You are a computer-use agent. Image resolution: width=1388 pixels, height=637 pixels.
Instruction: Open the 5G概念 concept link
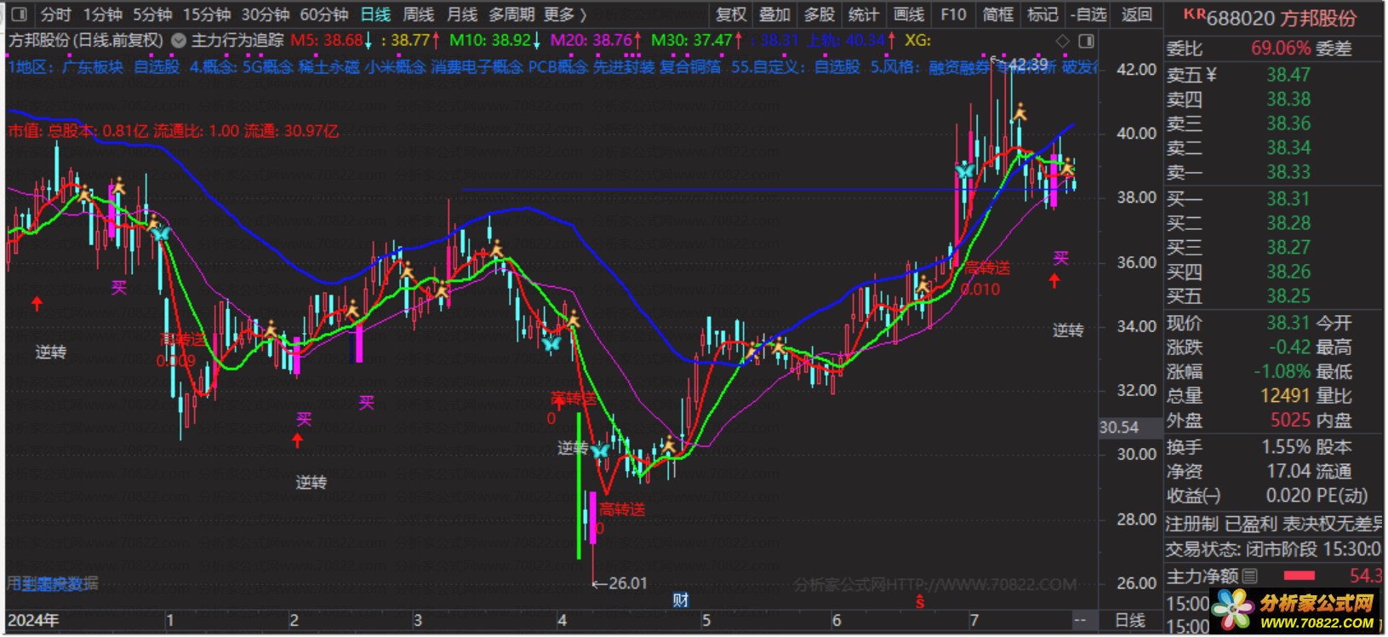(x=268, y=66)
